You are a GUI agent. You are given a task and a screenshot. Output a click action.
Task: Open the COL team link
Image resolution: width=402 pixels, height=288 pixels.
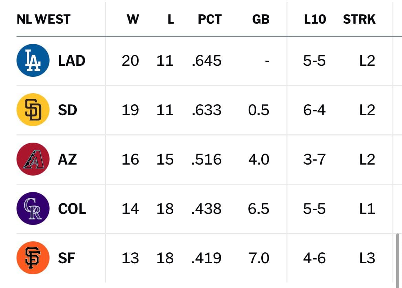point(72,209)
